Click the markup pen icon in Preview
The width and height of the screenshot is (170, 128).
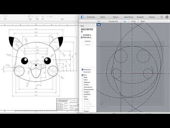[x=29, y=17]
